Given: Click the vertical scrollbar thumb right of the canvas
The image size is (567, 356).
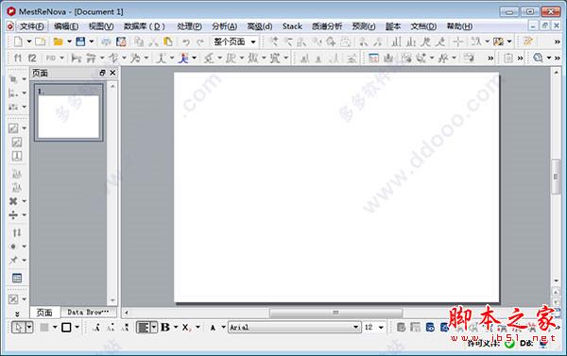Looking at the screenshot, I should point(556,177).
